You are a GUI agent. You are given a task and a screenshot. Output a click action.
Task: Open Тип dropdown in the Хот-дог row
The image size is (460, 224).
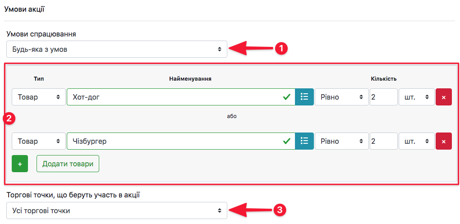pos(38,97)
